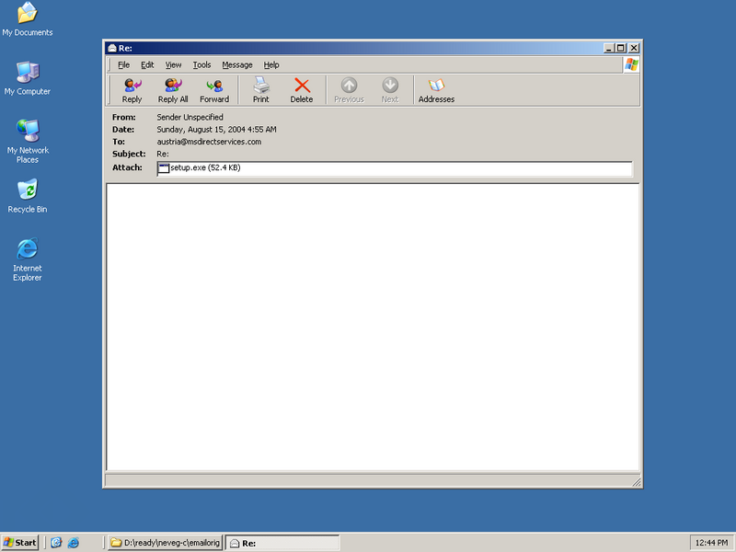Print the message with the Print icon

(x=261, y=90)
